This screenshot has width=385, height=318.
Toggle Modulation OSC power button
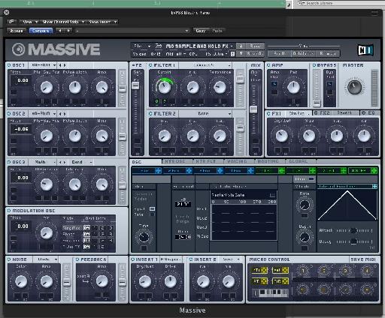(x=9, y=211)
